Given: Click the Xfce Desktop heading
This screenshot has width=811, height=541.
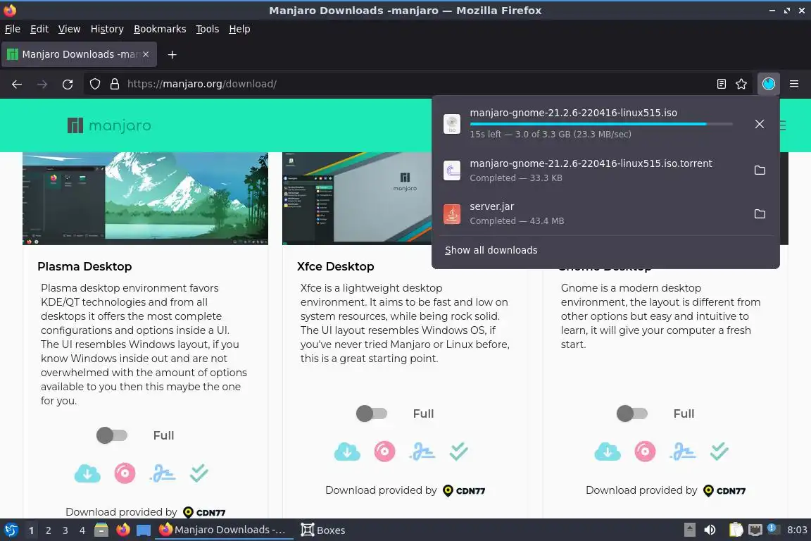Looking at the screenshot, I should pos(335,266).
